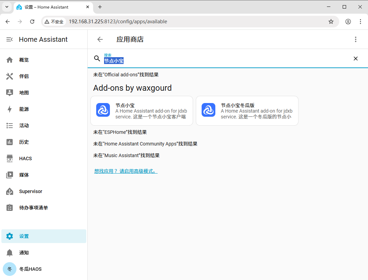Click the search magnifier icon
Screen dimensions: 368x280
[97, 58]
